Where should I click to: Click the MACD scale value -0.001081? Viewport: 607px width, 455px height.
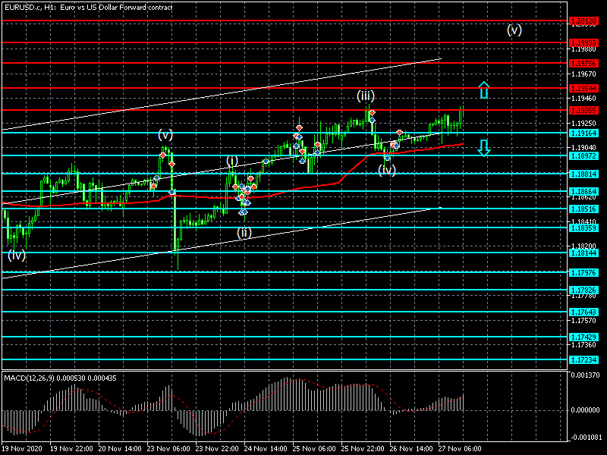[x=587, y=438]
